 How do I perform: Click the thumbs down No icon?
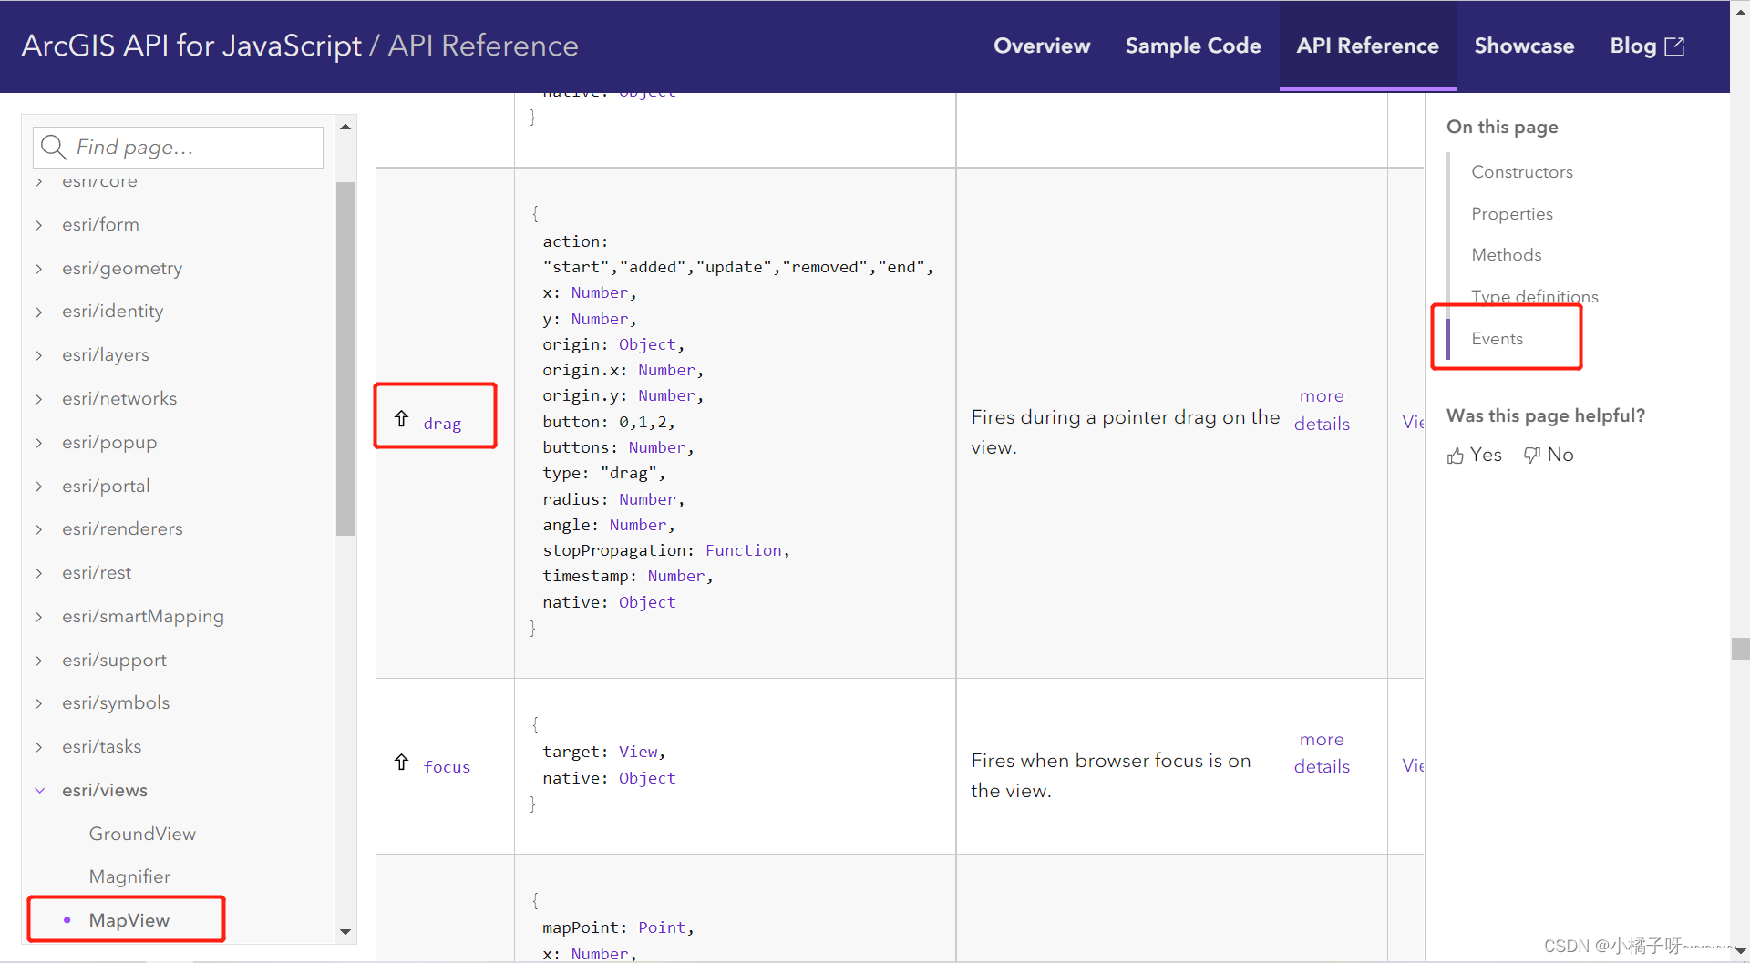tap(1532, 455)
